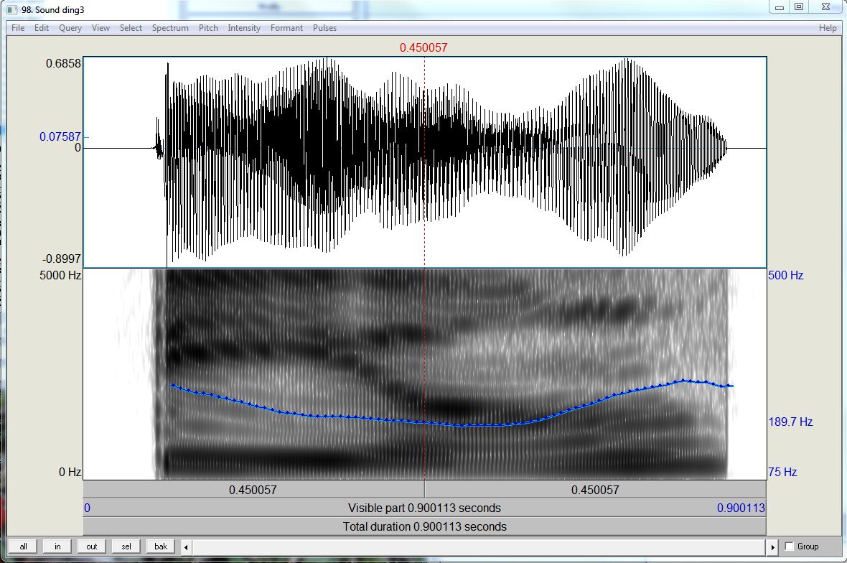This screenshot has width=847, height=563.
Task: Close the Sound ding3 window
Action: point(825,7)
